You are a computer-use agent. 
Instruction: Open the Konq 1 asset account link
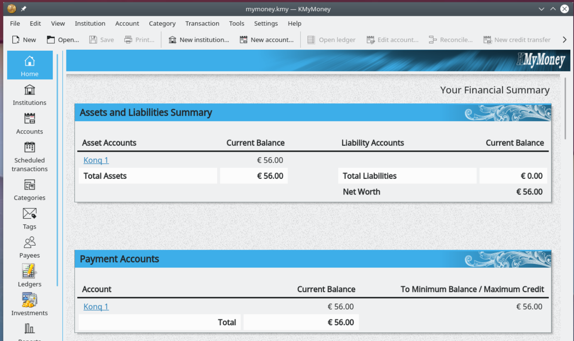pyautogui.click(x=96, y=160)
